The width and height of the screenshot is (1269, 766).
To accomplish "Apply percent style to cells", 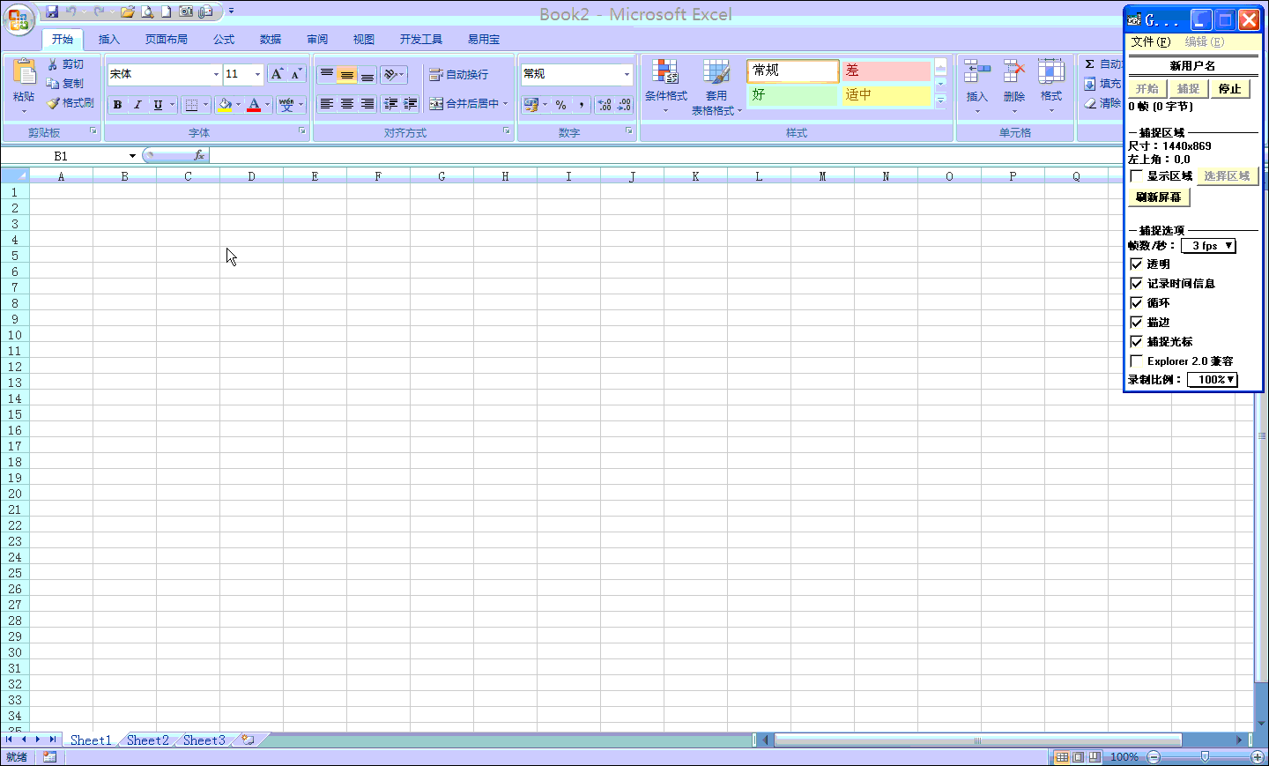I will [x=561, y=104].
